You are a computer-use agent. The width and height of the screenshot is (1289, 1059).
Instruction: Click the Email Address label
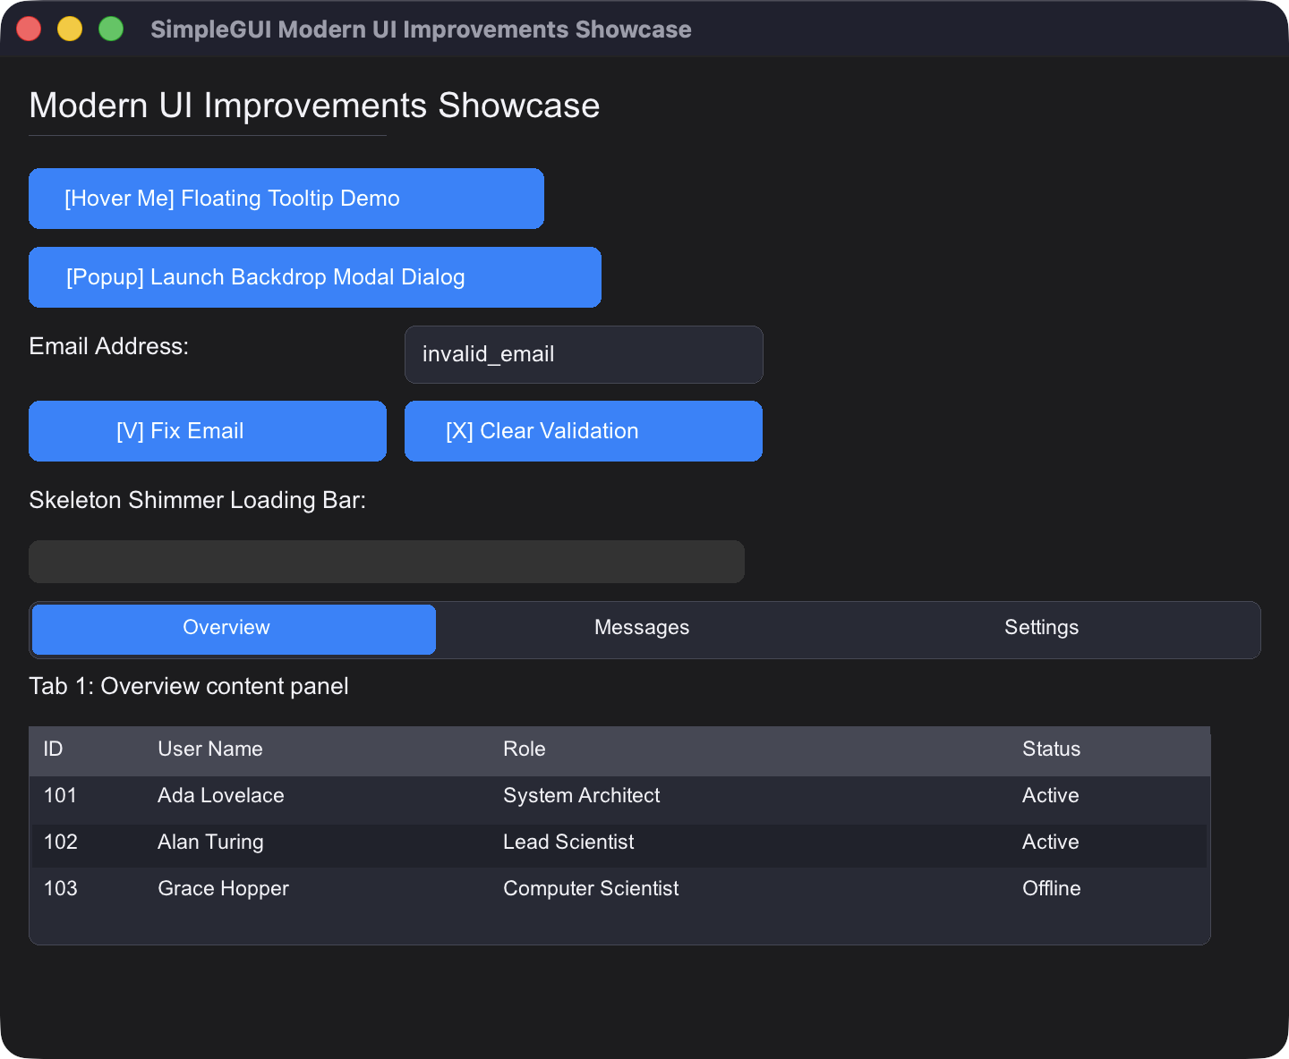coord(109,347)
